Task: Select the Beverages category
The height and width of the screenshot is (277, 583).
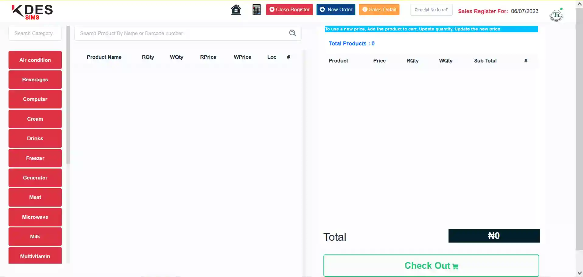Action: (35, 80)
